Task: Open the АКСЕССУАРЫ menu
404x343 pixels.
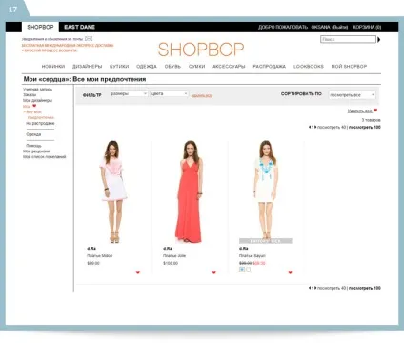Action: (x=229, y=67)
